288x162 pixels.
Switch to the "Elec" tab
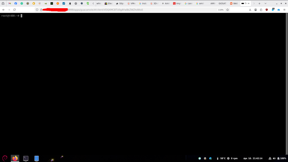point(109,3)
